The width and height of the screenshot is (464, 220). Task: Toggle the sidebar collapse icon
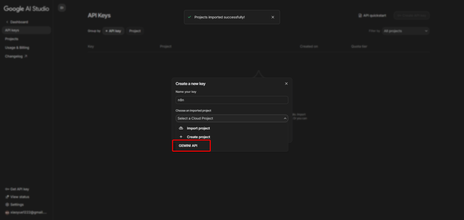(62, 8)
